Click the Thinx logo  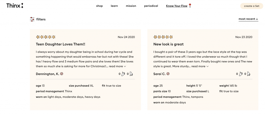(15, 5)
